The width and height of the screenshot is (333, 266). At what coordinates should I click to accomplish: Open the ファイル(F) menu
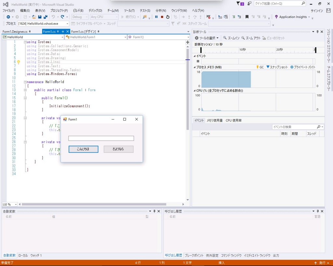pyautogui.click(x=9, y=10)
